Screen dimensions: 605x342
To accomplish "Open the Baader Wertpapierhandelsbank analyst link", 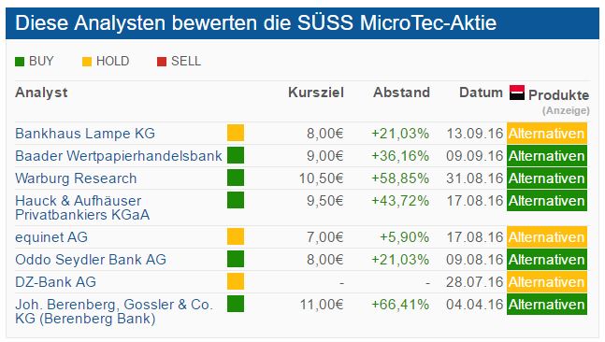I will pos(119,156).
